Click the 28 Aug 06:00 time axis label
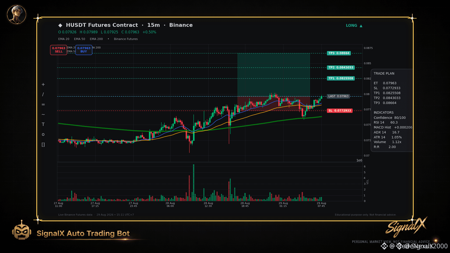Viewport: 450px width, 253px height. click(x=170, y=205)
